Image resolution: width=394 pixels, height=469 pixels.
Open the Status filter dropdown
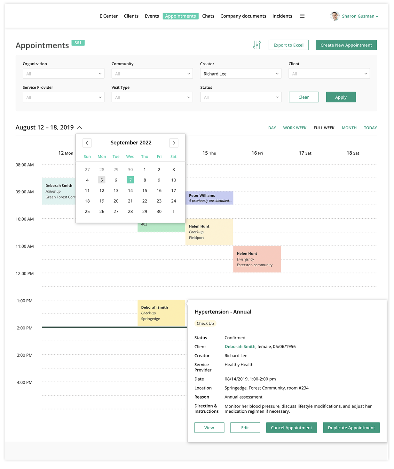240,97
